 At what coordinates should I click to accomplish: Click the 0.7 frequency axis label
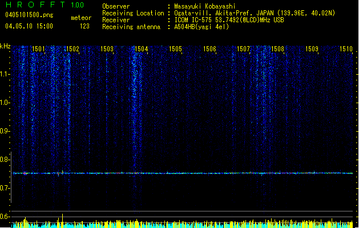coord(5,188)
